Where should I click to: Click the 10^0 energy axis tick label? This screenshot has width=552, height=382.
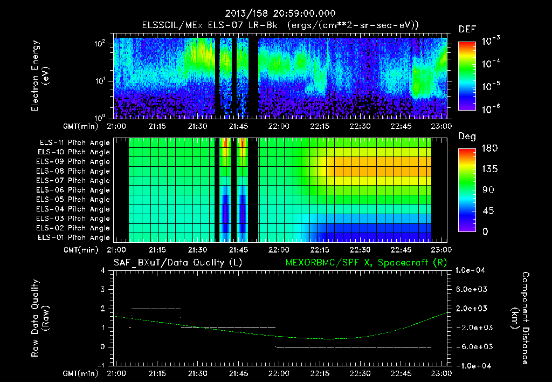tap(100, 118)
